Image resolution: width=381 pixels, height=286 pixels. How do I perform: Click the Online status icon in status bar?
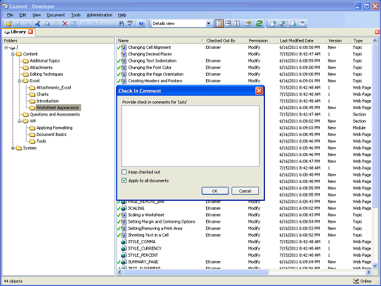pos(356,281)
